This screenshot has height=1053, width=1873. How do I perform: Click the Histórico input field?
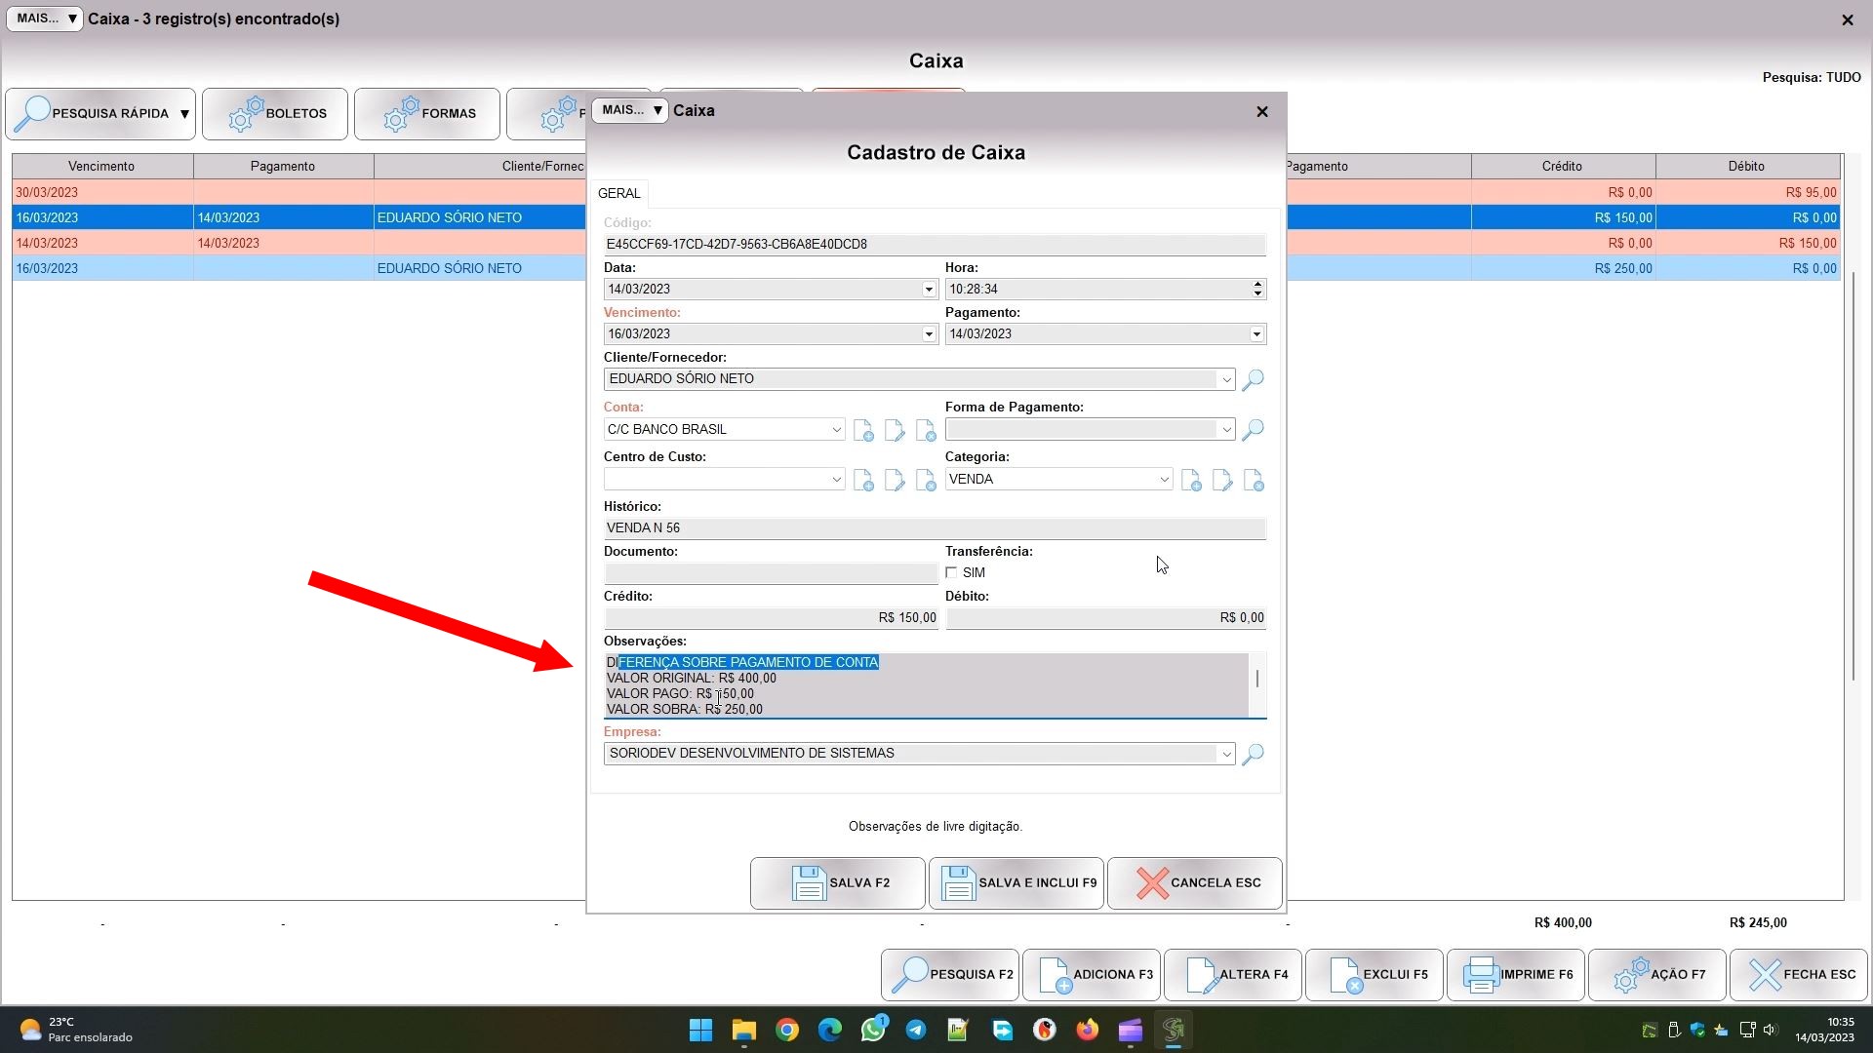(935, 528)
